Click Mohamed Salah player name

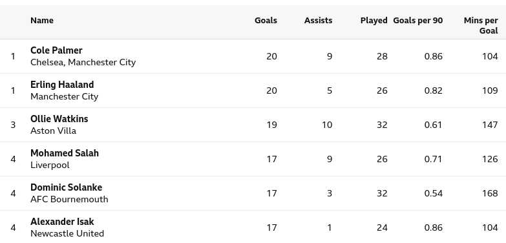click(65, 153)
